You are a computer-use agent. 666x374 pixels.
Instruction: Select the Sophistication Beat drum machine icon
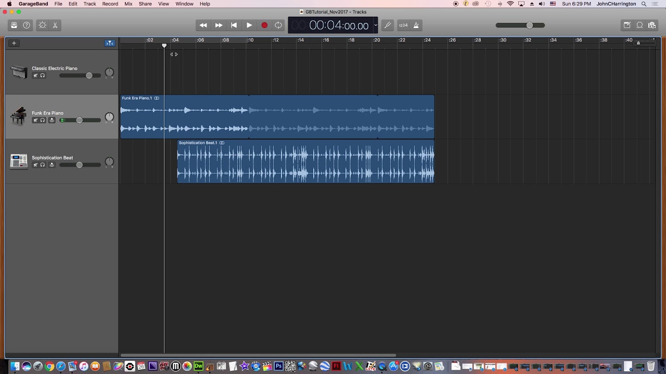click(19, 161)
